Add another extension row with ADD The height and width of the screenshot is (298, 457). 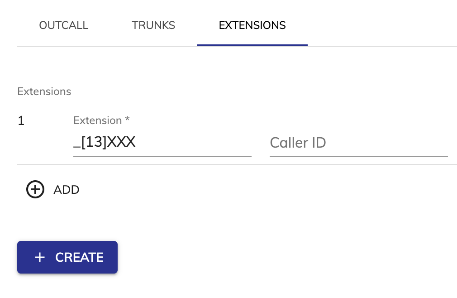click(53, 189)
